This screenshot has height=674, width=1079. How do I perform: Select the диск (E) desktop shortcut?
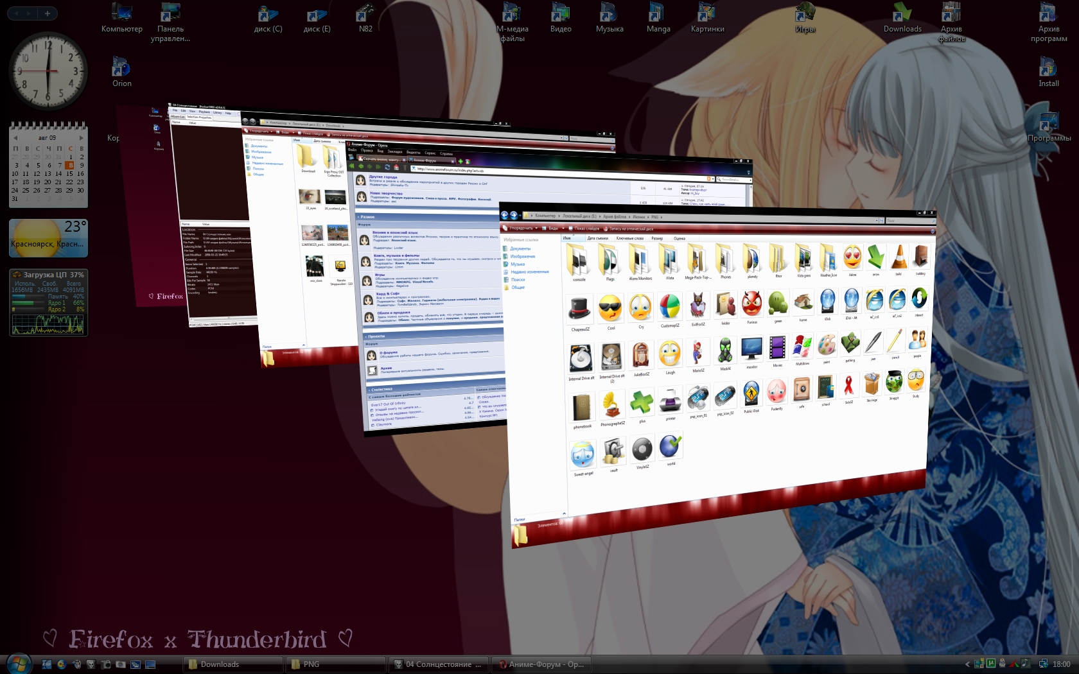point(317,18)
